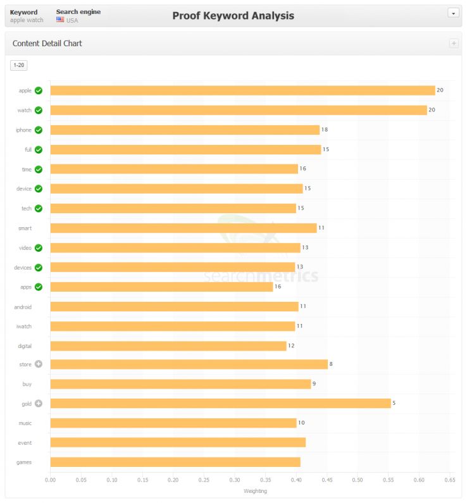Click the Content Detail Chart header title

[47, 44]
